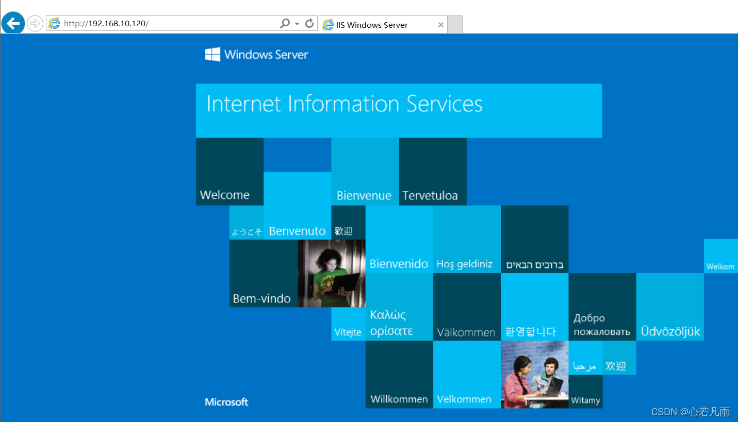
Task: Click the Добро пожаловать tile
Action: [602, 307]
